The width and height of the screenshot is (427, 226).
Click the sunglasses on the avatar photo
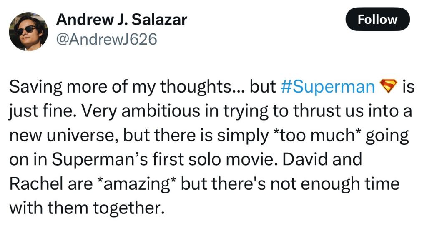click(26, 30)
